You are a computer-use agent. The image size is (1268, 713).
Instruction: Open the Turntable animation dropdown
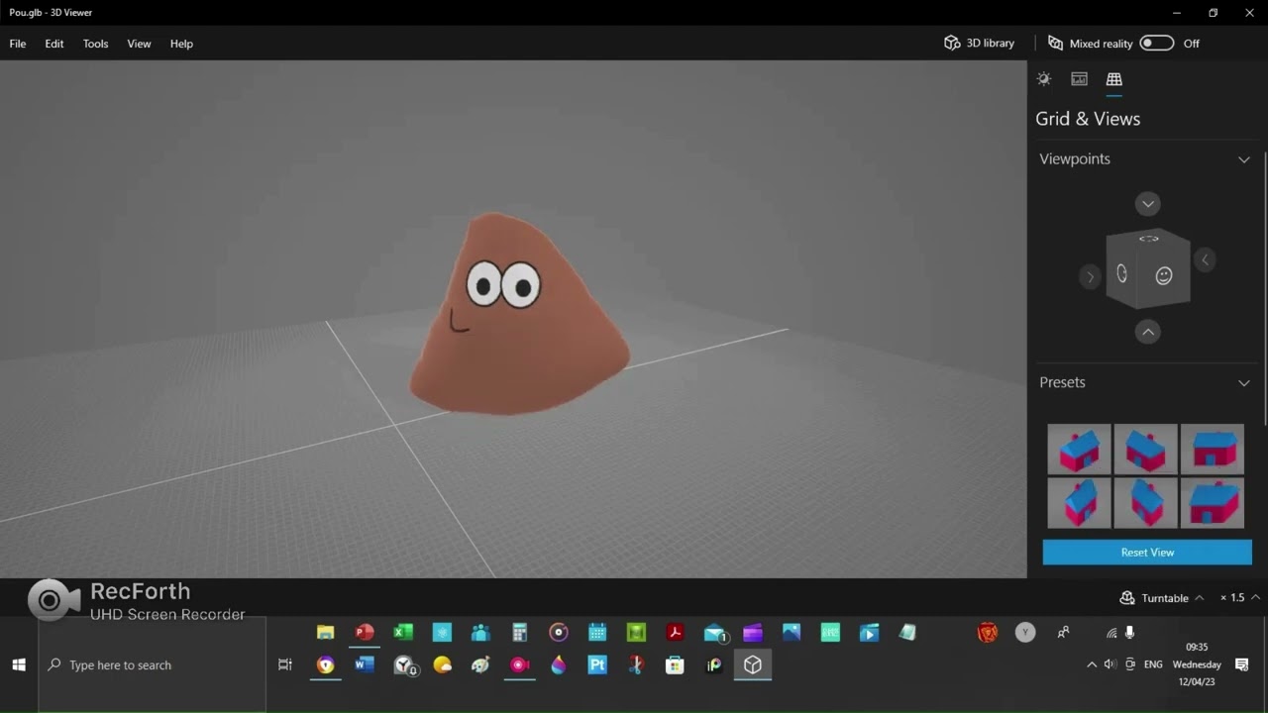click(1199, 598)
